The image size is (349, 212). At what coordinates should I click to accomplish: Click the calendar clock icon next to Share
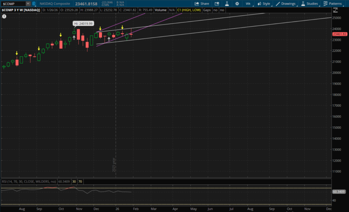[217, 4]
